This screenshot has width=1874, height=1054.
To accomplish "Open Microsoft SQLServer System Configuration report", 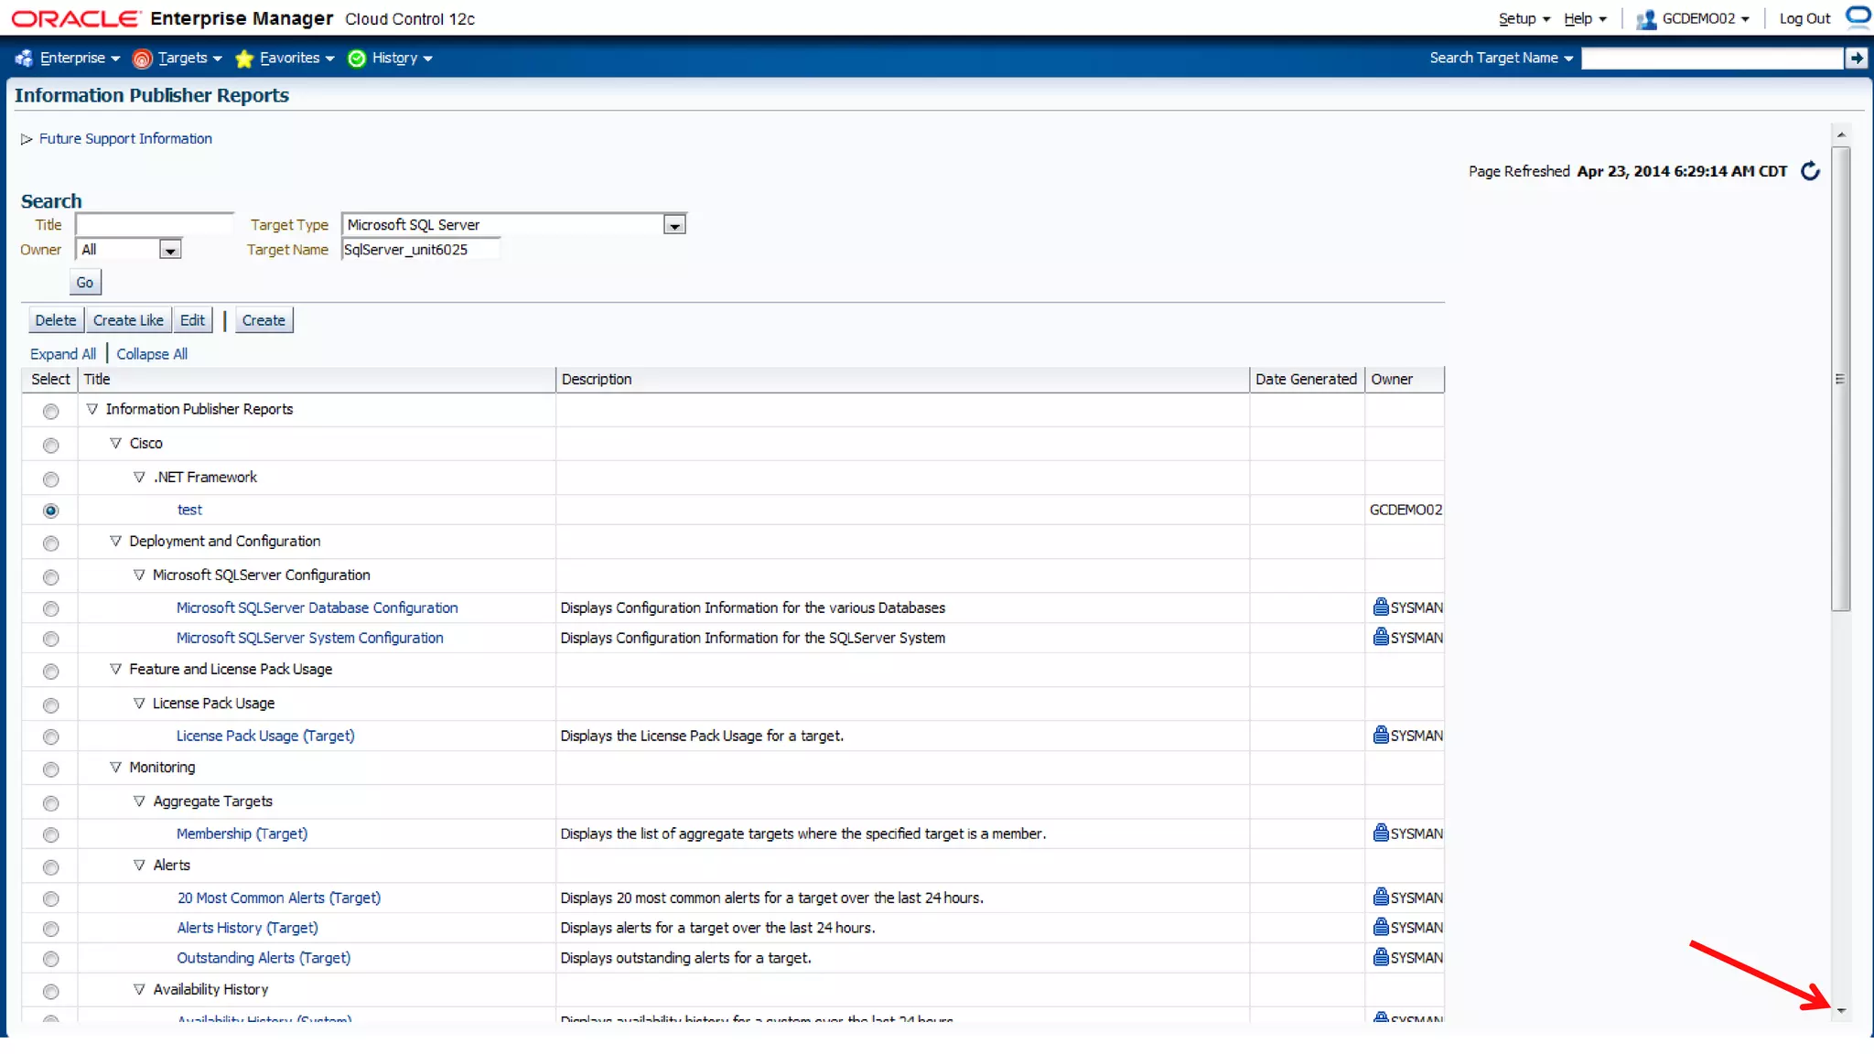I will tap(309, 638).
